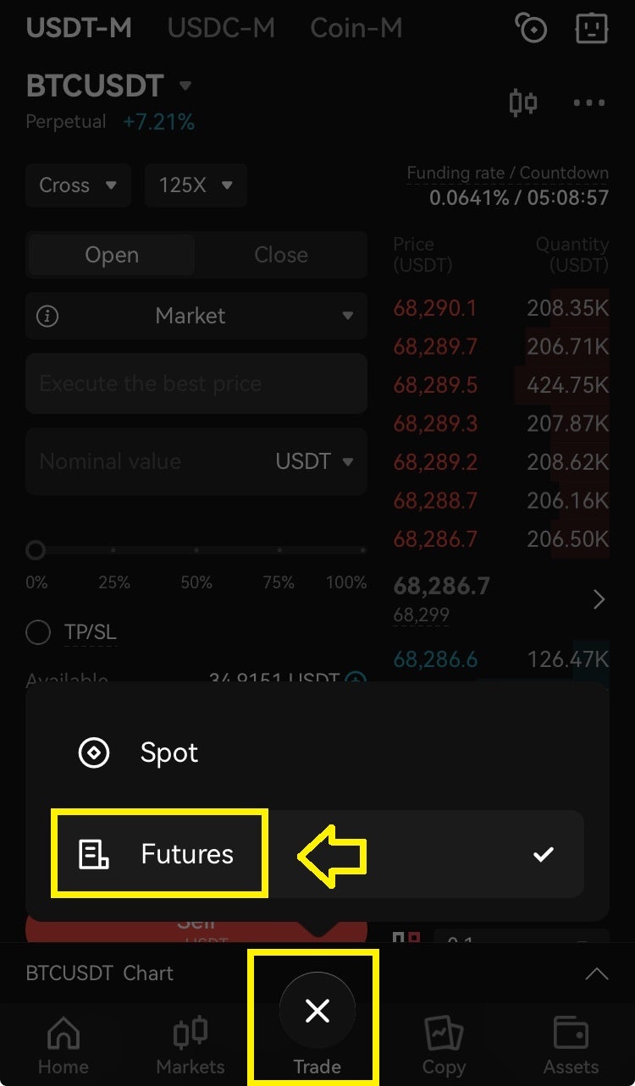Enable the TP/SL radio option
The image size is (635, 1086).
[38, 632]
